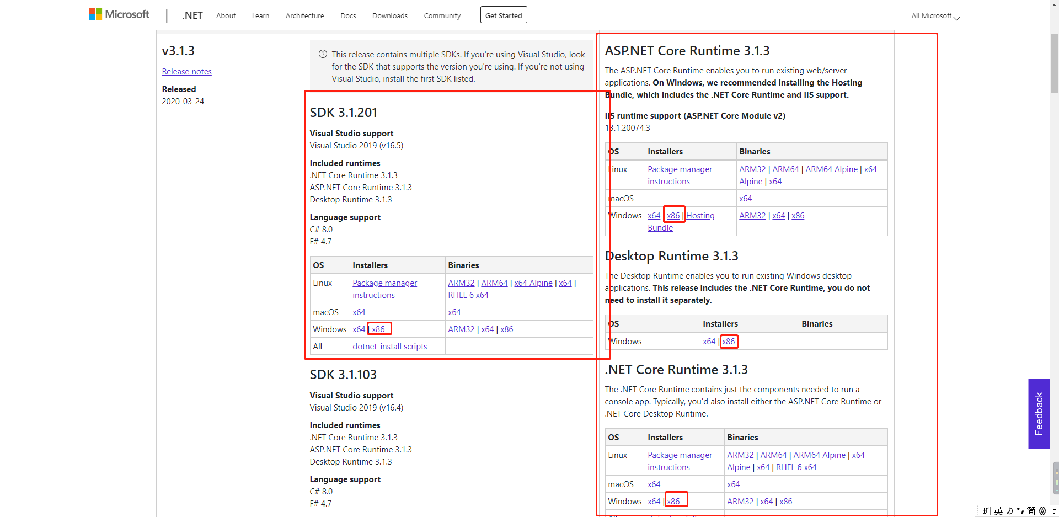Download SDK 3.1.201 macOS x64 installer
This screenshot has height=517, width=1059.
click(x=359, y=312)
